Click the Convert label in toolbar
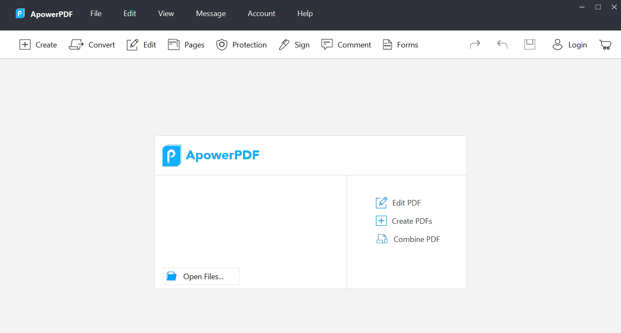The width and height of the screenshot is (621, 333). 102,45
